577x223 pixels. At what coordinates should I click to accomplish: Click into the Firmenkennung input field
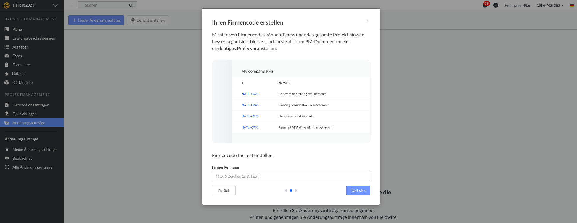291,176
